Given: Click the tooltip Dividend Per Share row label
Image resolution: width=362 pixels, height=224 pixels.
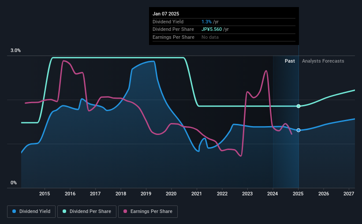Looking at the screenshot, I should click(173, 30).
